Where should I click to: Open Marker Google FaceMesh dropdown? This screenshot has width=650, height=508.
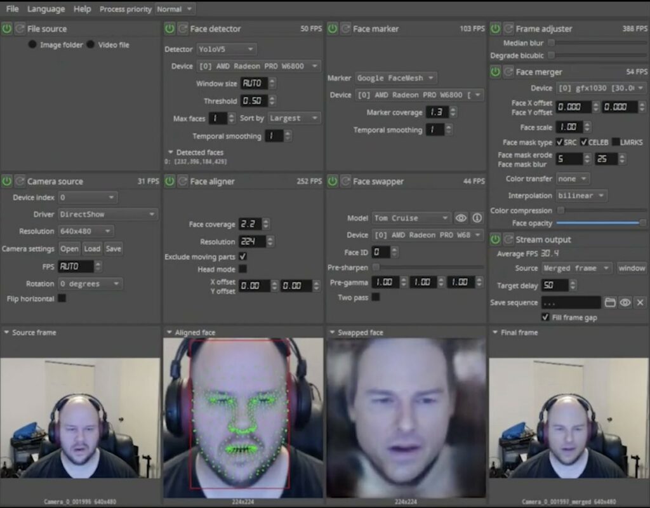(396, 78)
